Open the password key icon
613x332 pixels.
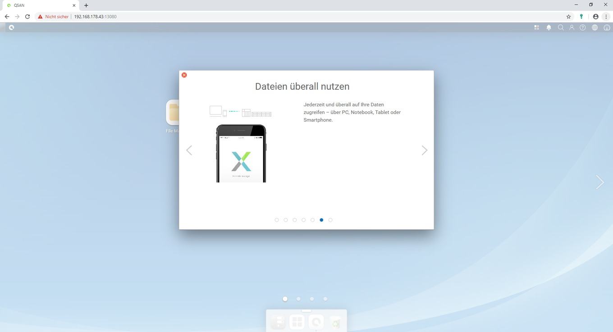pyautogui.click(x=581, y=17)
